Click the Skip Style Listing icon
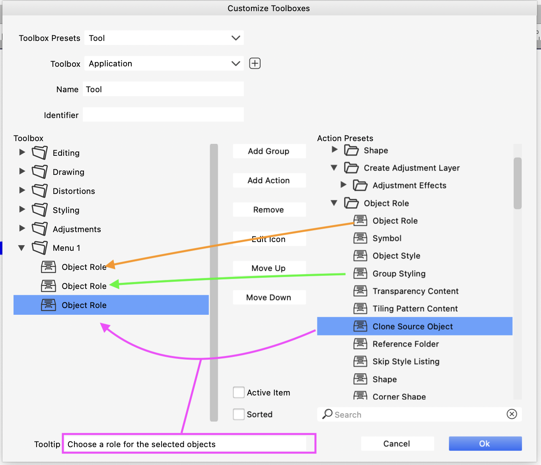The image size is (541, 465). [x=360, y=361]
